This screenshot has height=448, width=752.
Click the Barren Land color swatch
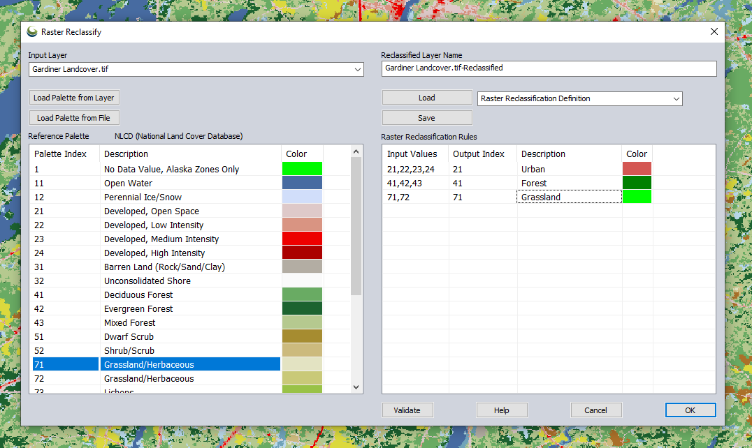(x=302, y=266)
